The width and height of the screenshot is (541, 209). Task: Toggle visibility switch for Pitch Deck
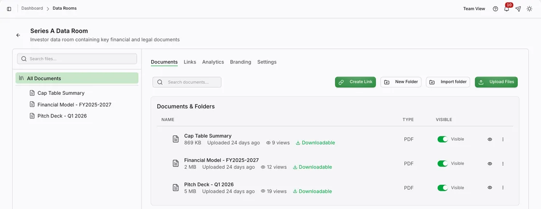pyautogui.click(x=442, y=188)
